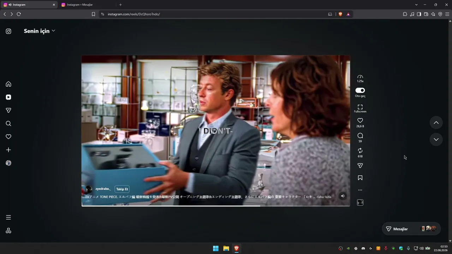Open Brave main hamburger menu

tap(447, 14)
